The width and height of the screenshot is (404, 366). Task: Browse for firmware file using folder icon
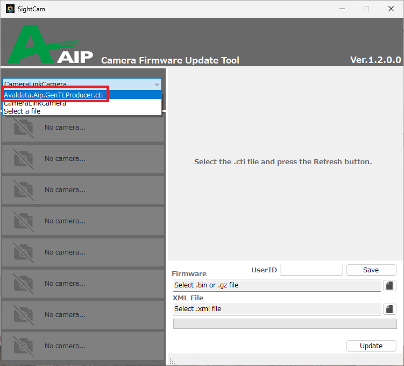[389, 286]
